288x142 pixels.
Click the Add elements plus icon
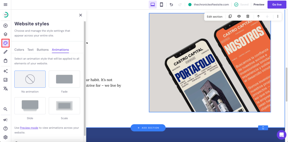click(5, 26)
